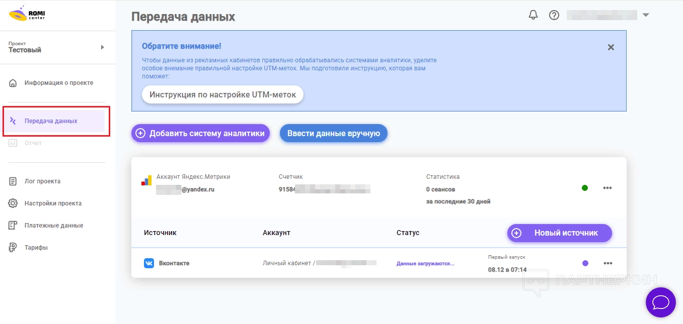This screenshot has height=324, width=683.
Task: Click the Новый источник button
Action: coord(559,233)
